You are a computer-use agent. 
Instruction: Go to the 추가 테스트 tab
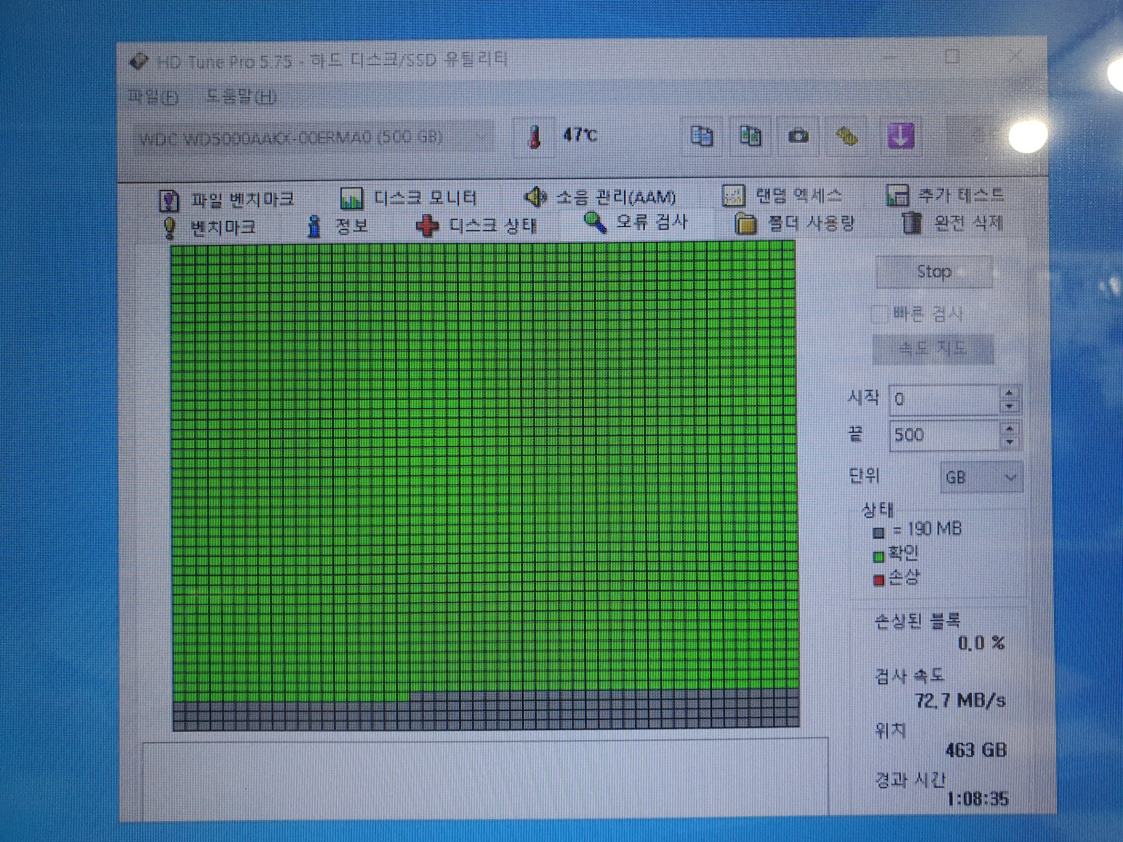(x=945, y=195)
